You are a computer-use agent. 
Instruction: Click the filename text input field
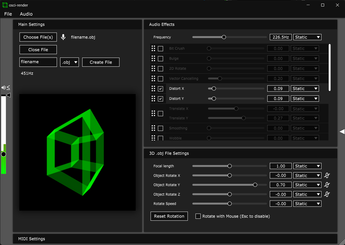point(38,62)
